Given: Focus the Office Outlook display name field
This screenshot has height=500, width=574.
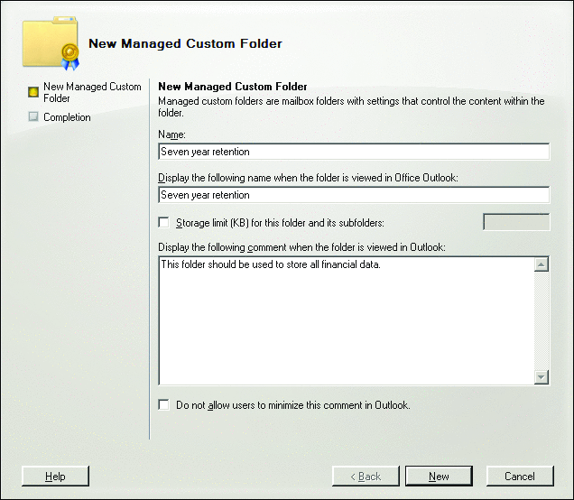Looking at the screenshot, I should click(x=353, y=195).
